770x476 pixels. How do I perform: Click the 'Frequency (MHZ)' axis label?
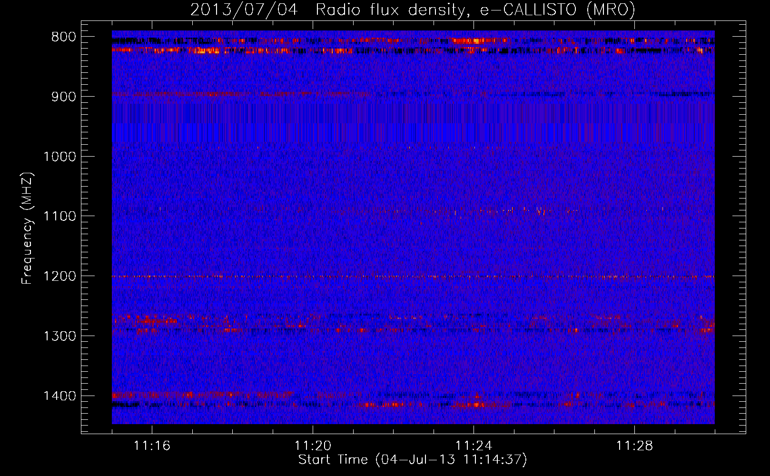[x=27, y=228]
